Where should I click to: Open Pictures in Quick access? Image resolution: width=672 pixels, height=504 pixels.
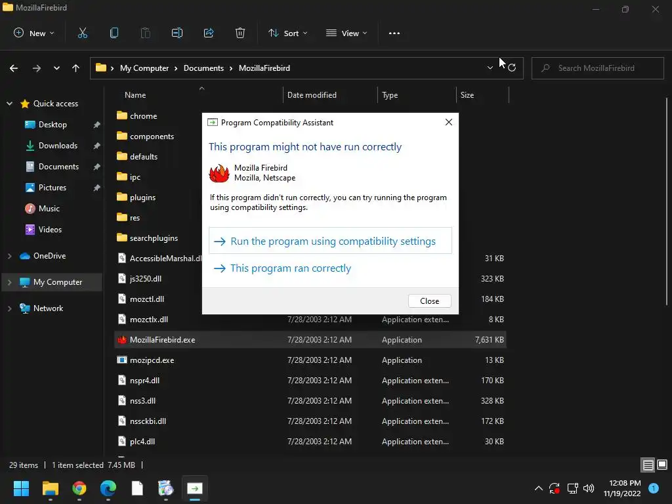pyautogui.click(x=52, y=188)
